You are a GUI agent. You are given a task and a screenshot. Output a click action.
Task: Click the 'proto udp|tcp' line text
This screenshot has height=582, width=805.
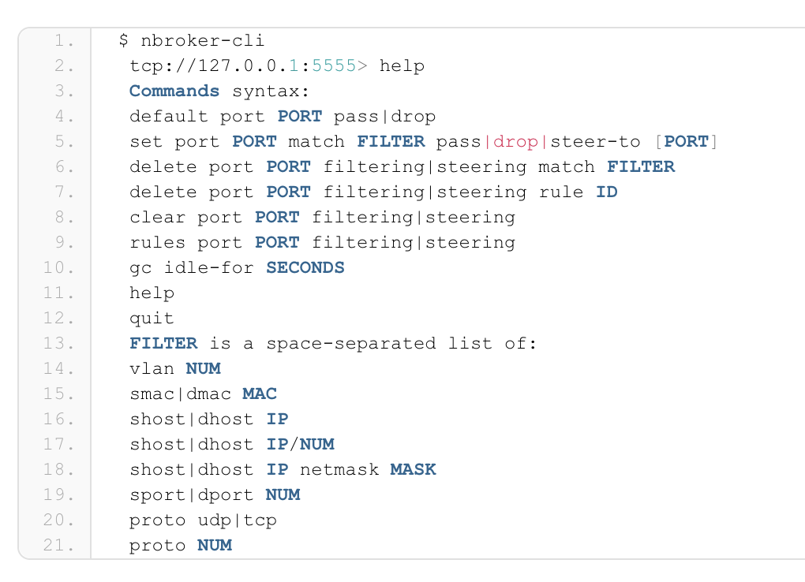click(x=203, y=520)
